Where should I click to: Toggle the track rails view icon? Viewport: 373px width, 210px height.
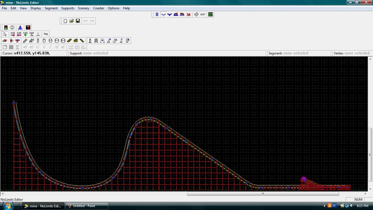click(157, 14)
